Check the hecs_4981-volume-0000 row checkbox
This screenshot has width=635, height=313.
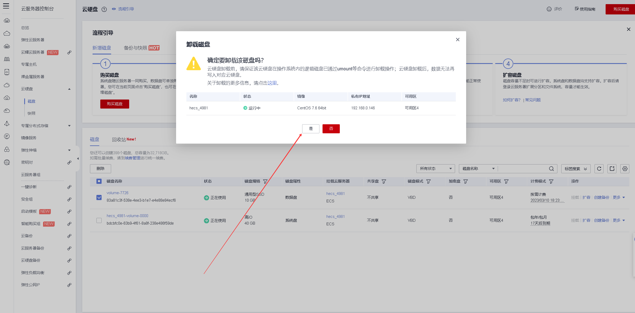coord(99,220)
